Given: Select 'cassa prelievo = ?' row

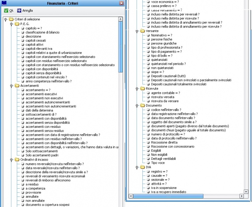Looking at the screenshot, I should click(x=164, y=6).
